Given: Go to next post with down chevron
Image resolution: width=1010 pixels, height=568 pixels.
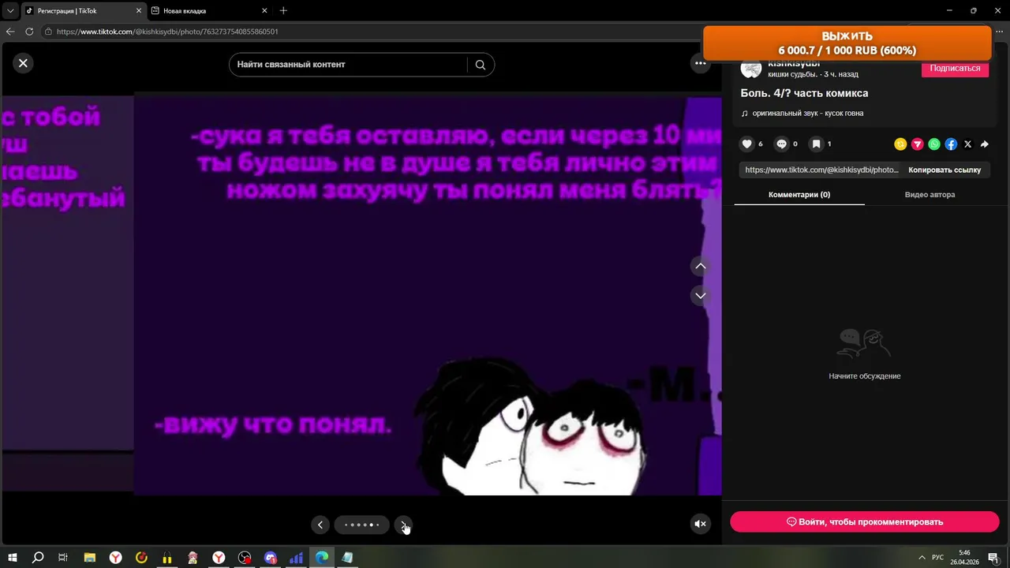Looking at the screenshot, I should (x=700, y=296).
